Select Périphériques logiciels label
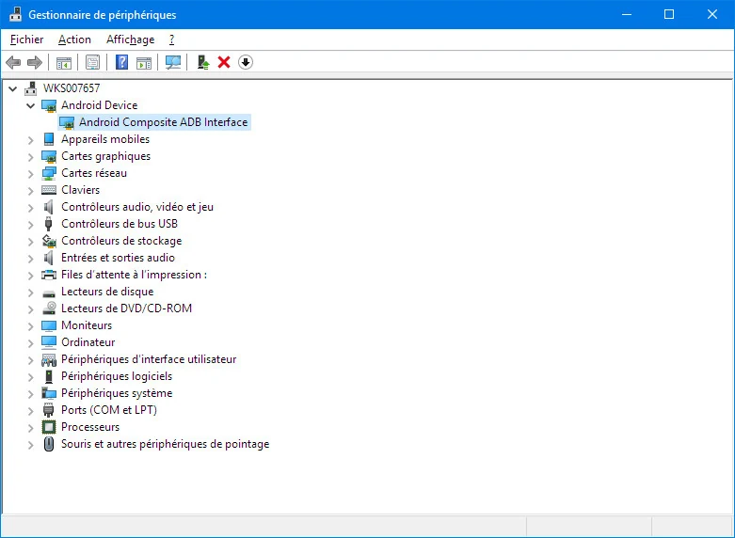 pyautogui.click(x=117, y=376)
